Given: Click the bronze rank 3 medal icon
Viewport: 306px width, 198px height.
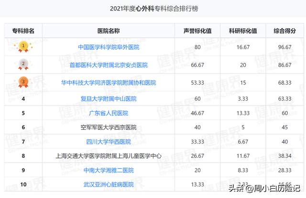Looking at the screenshot, I should point(23,82).
